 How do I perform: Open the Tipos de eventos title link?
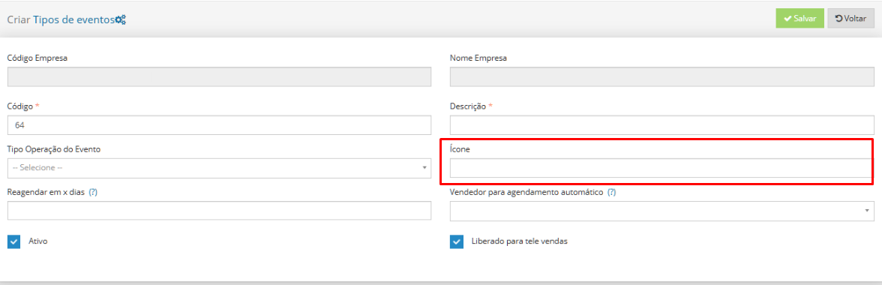click(73, 19)
